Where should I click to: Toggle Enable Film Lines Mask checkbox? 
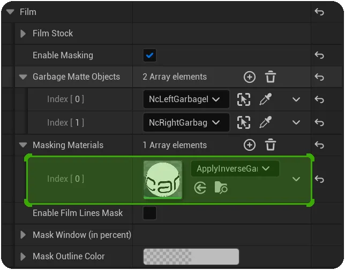tap(149, 213)
